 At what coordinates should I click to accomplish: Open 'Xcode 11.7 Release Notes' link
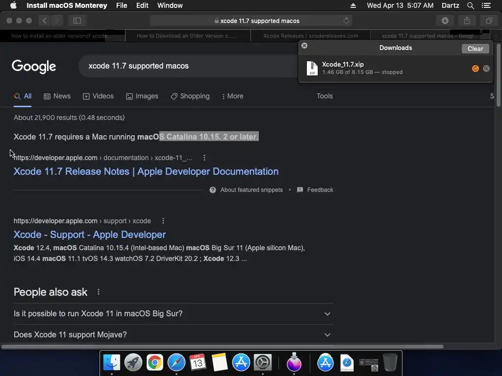(x=146, y=171)
